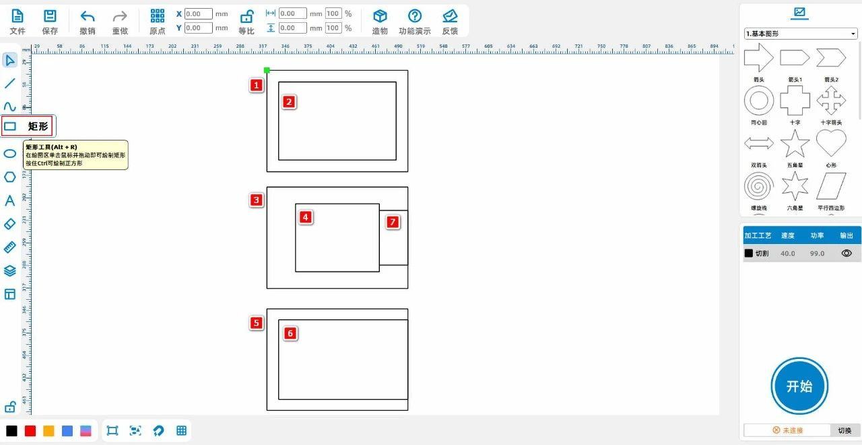The width and height of the screenshot is (862, 445).
Task: Choose the red color swatch
Action: click(x=30, y=431)
